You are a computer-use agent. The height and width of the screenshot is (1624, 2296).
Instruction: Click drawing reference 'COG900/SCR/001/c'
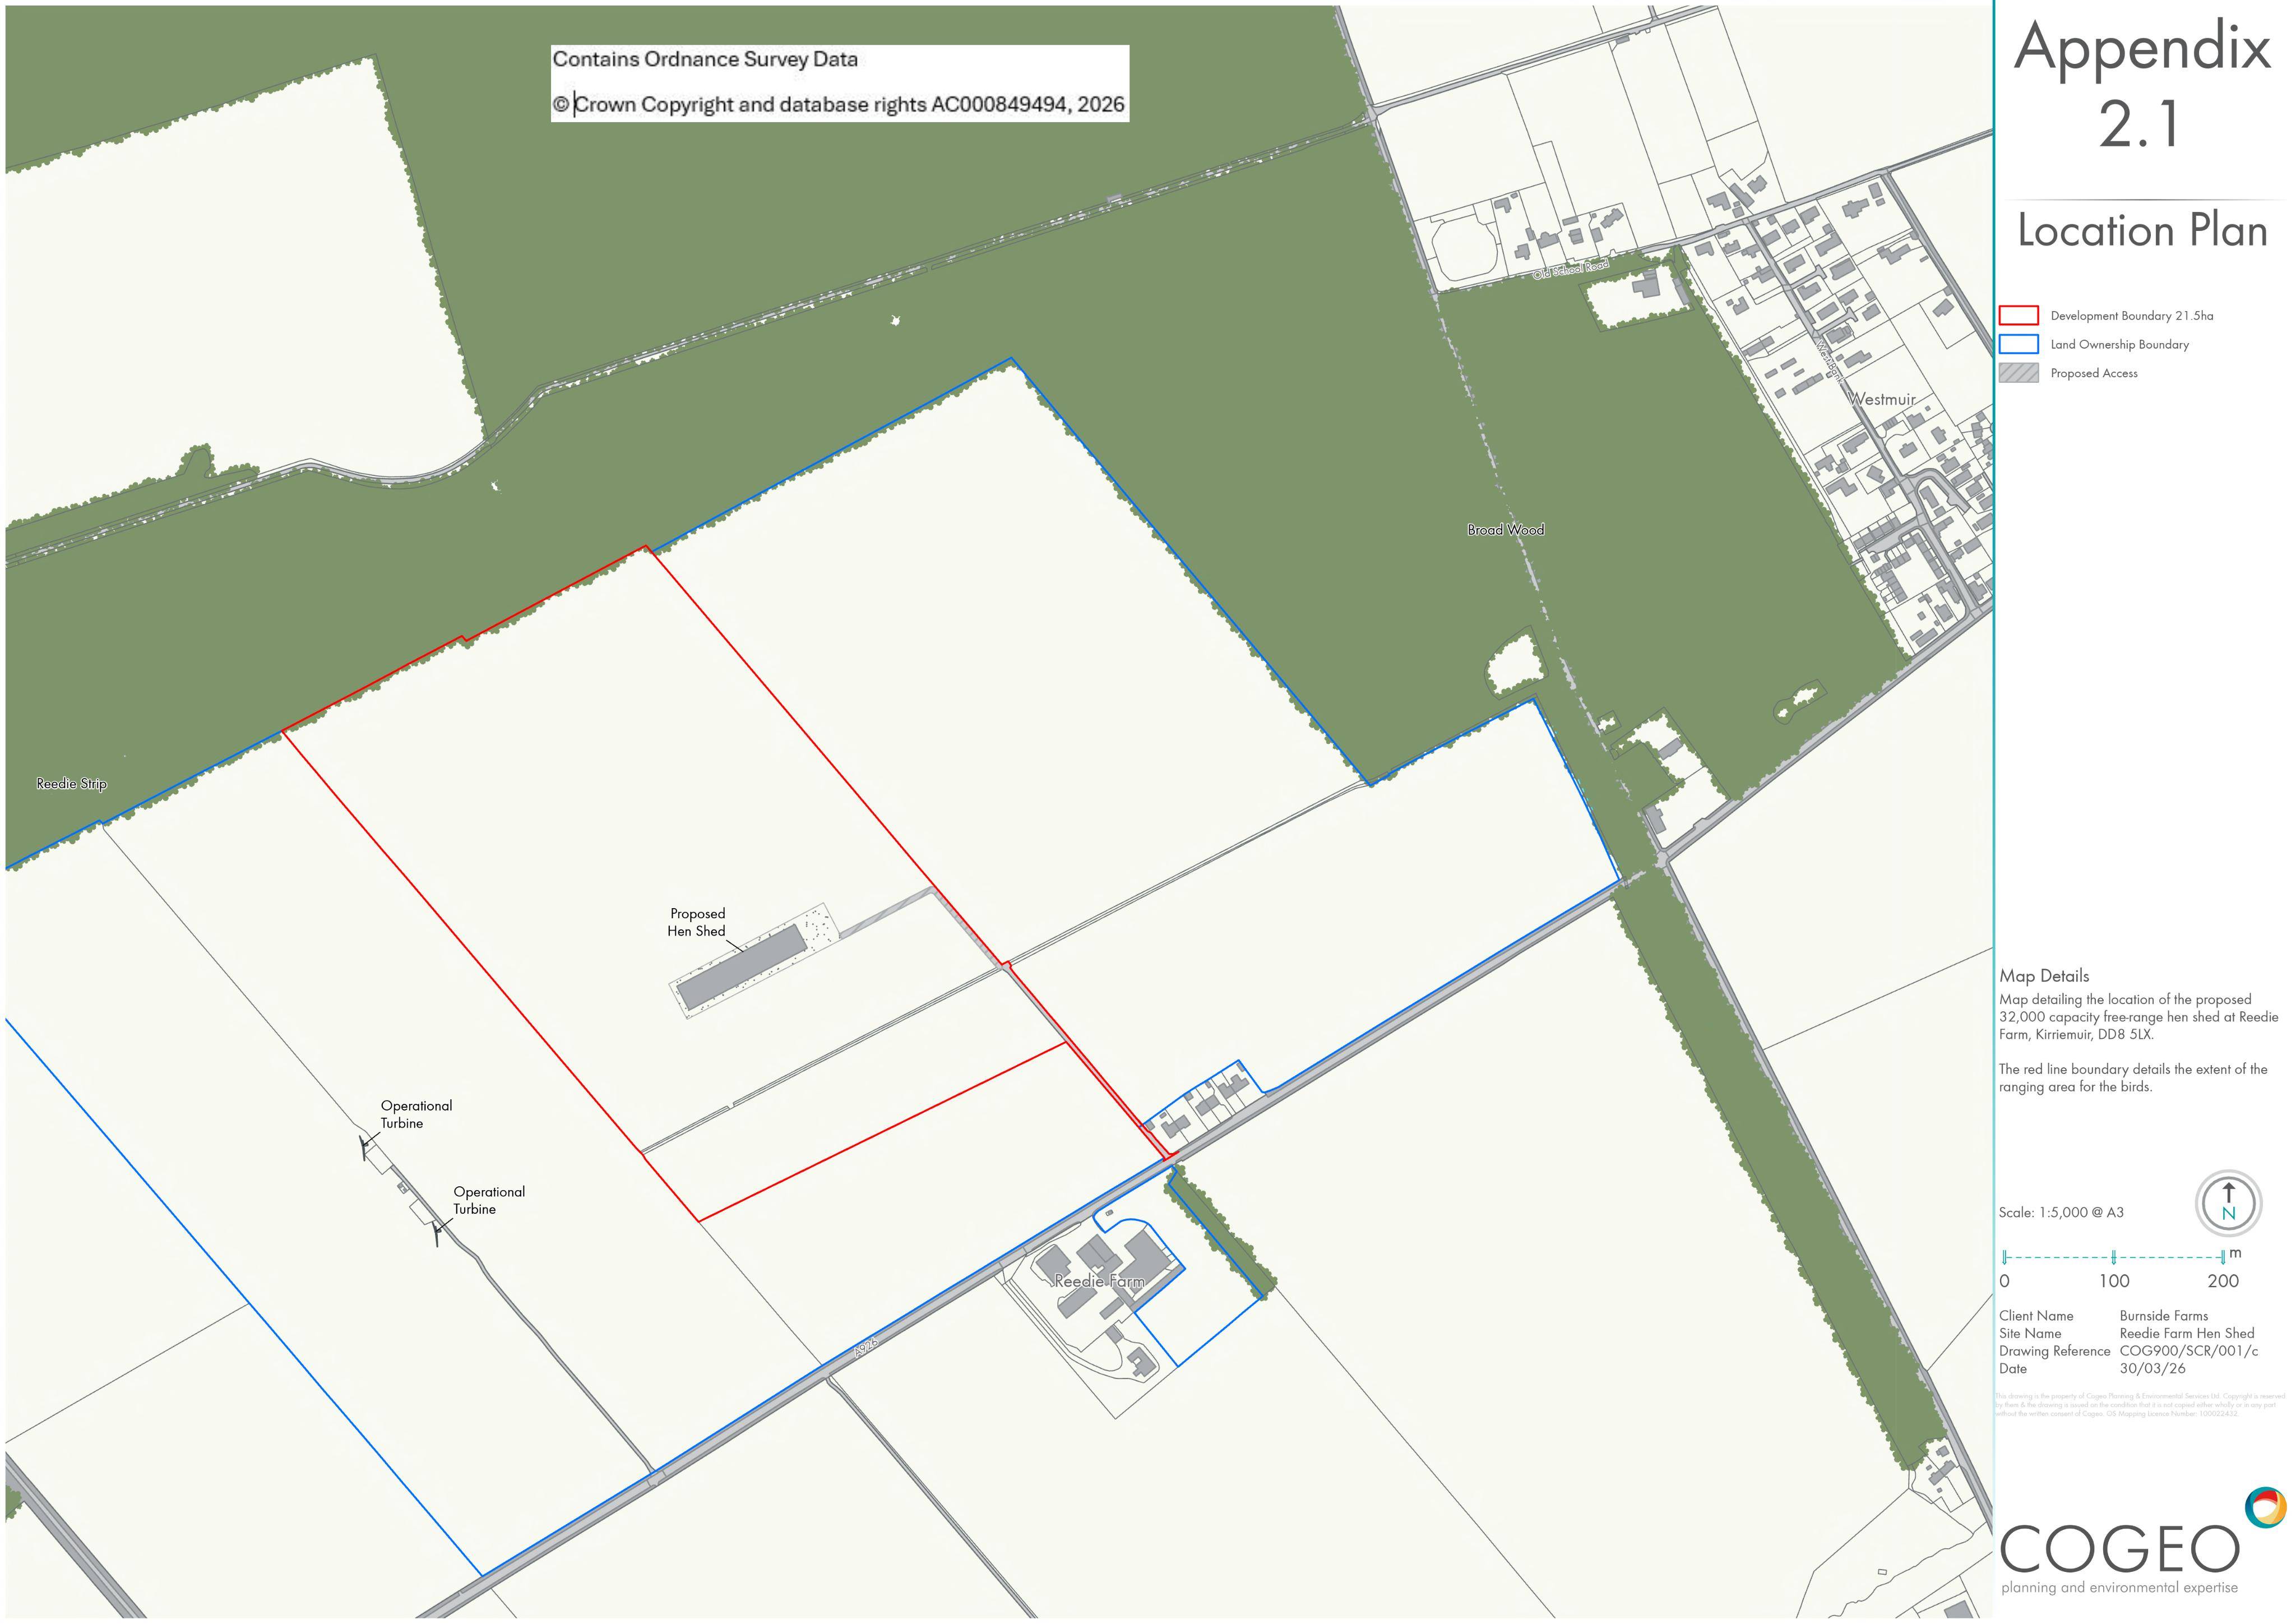pyautogui.click(x=2189, y=1351)
